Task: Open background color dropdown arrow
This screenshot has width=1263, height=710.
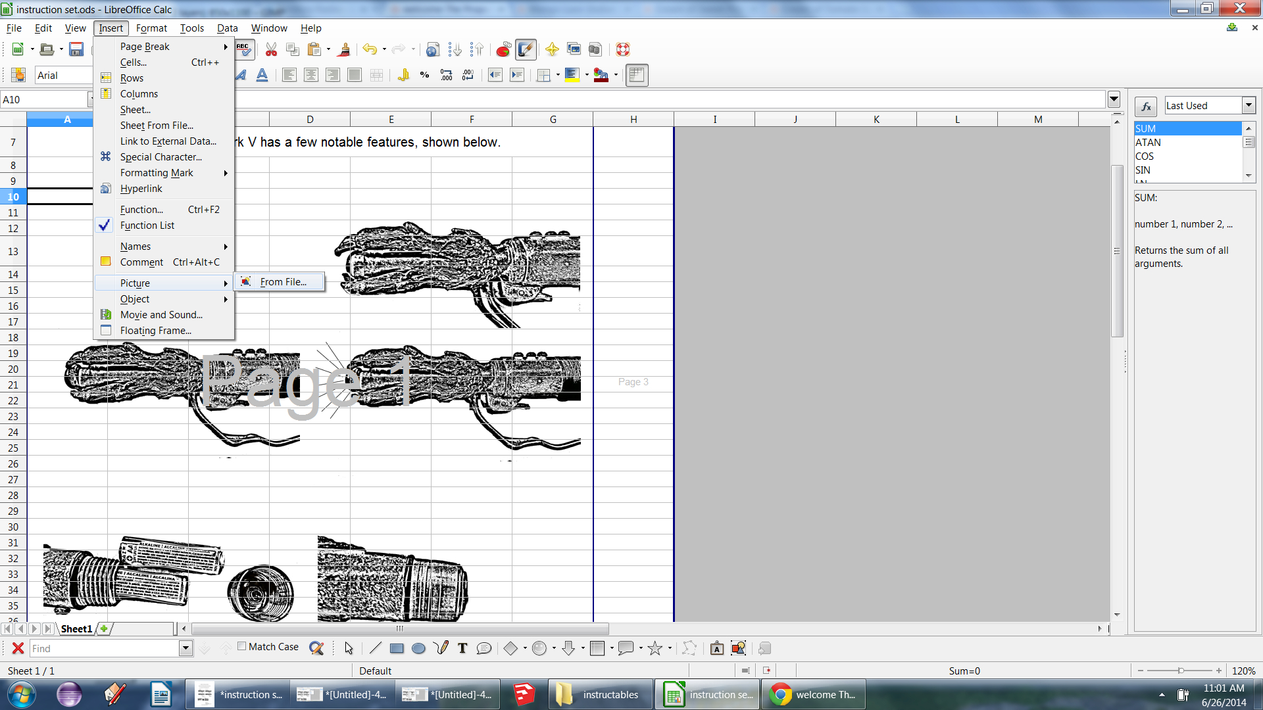Action: 587,75
